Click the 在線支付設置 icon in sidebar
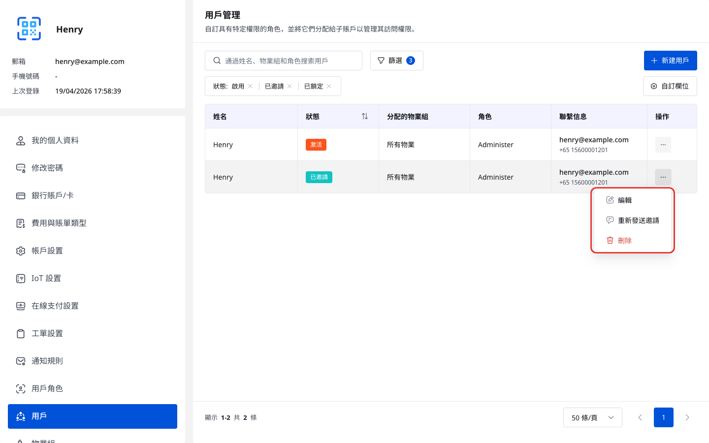709x443 pixels. 21,306
